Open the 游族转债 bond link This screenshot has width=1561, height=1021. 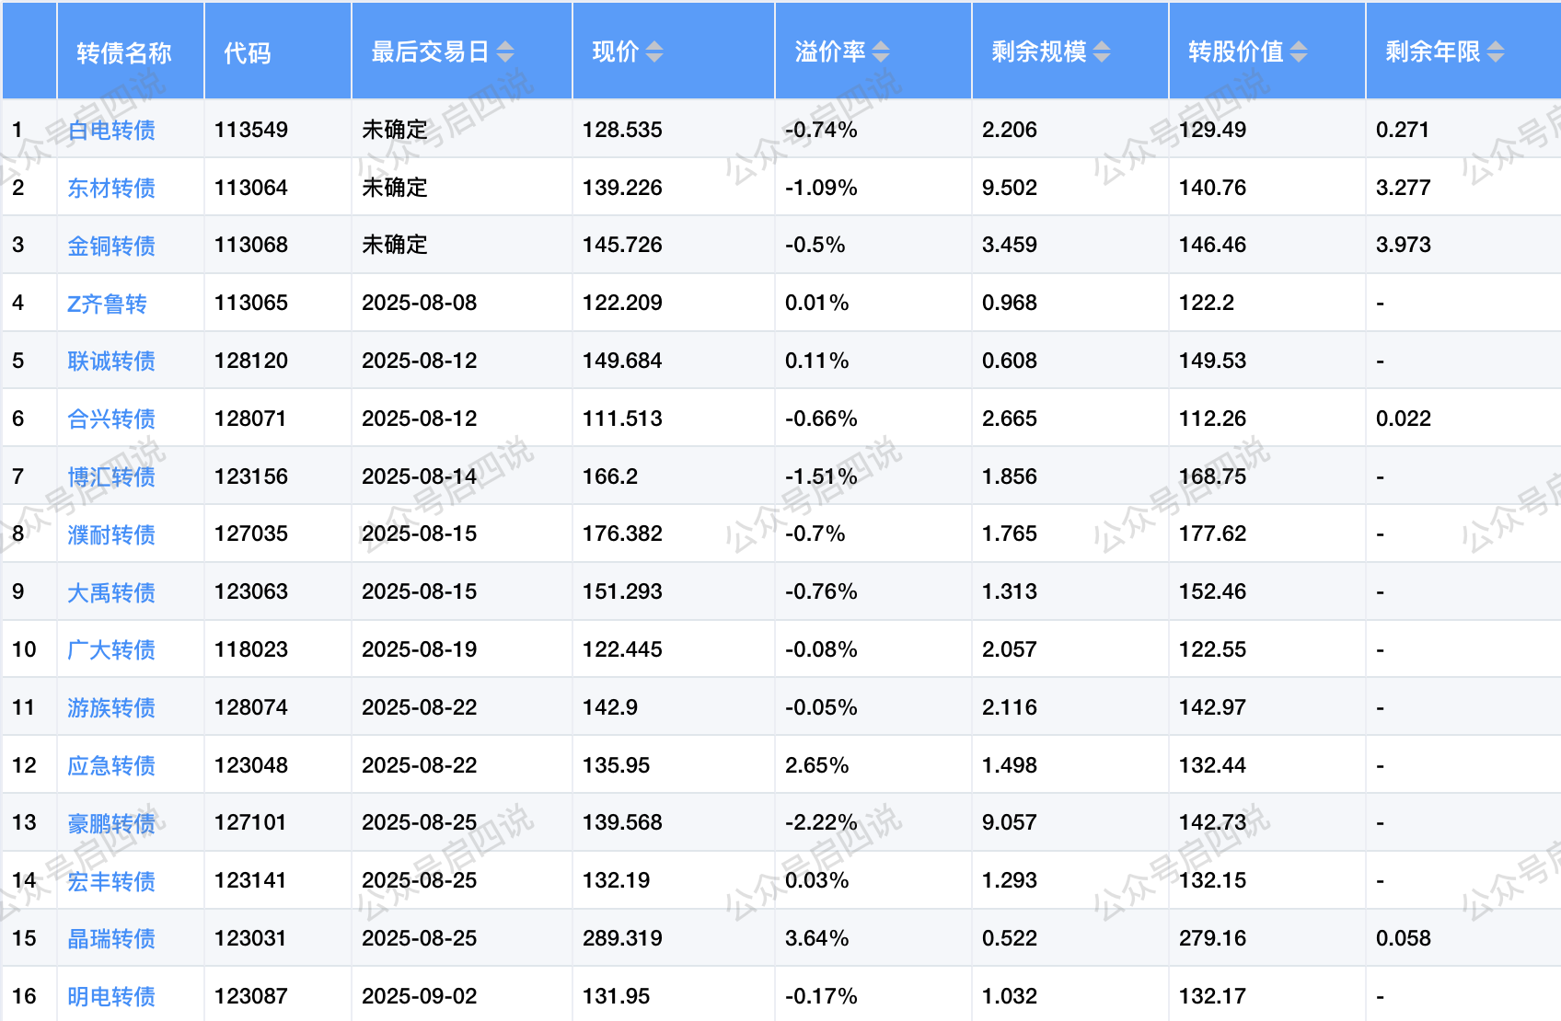coord(111,708)
